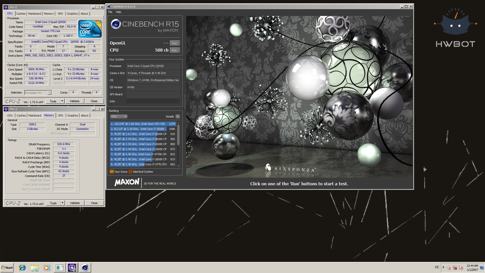The width and height of the screenshot is (485, 273).
Task: Open the Processor #1 selection dropdown
Action: 38,93
